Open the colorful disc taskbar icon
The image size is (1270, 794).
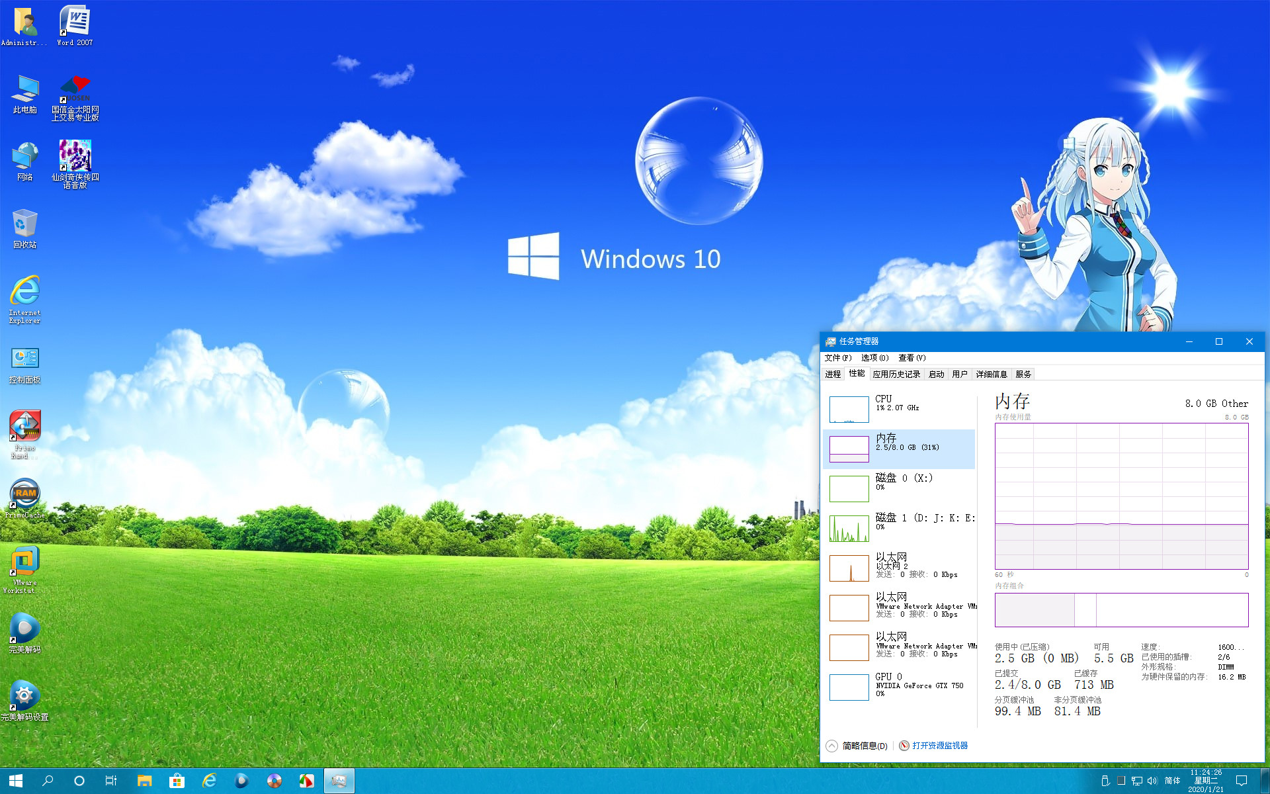click(274, 781)
